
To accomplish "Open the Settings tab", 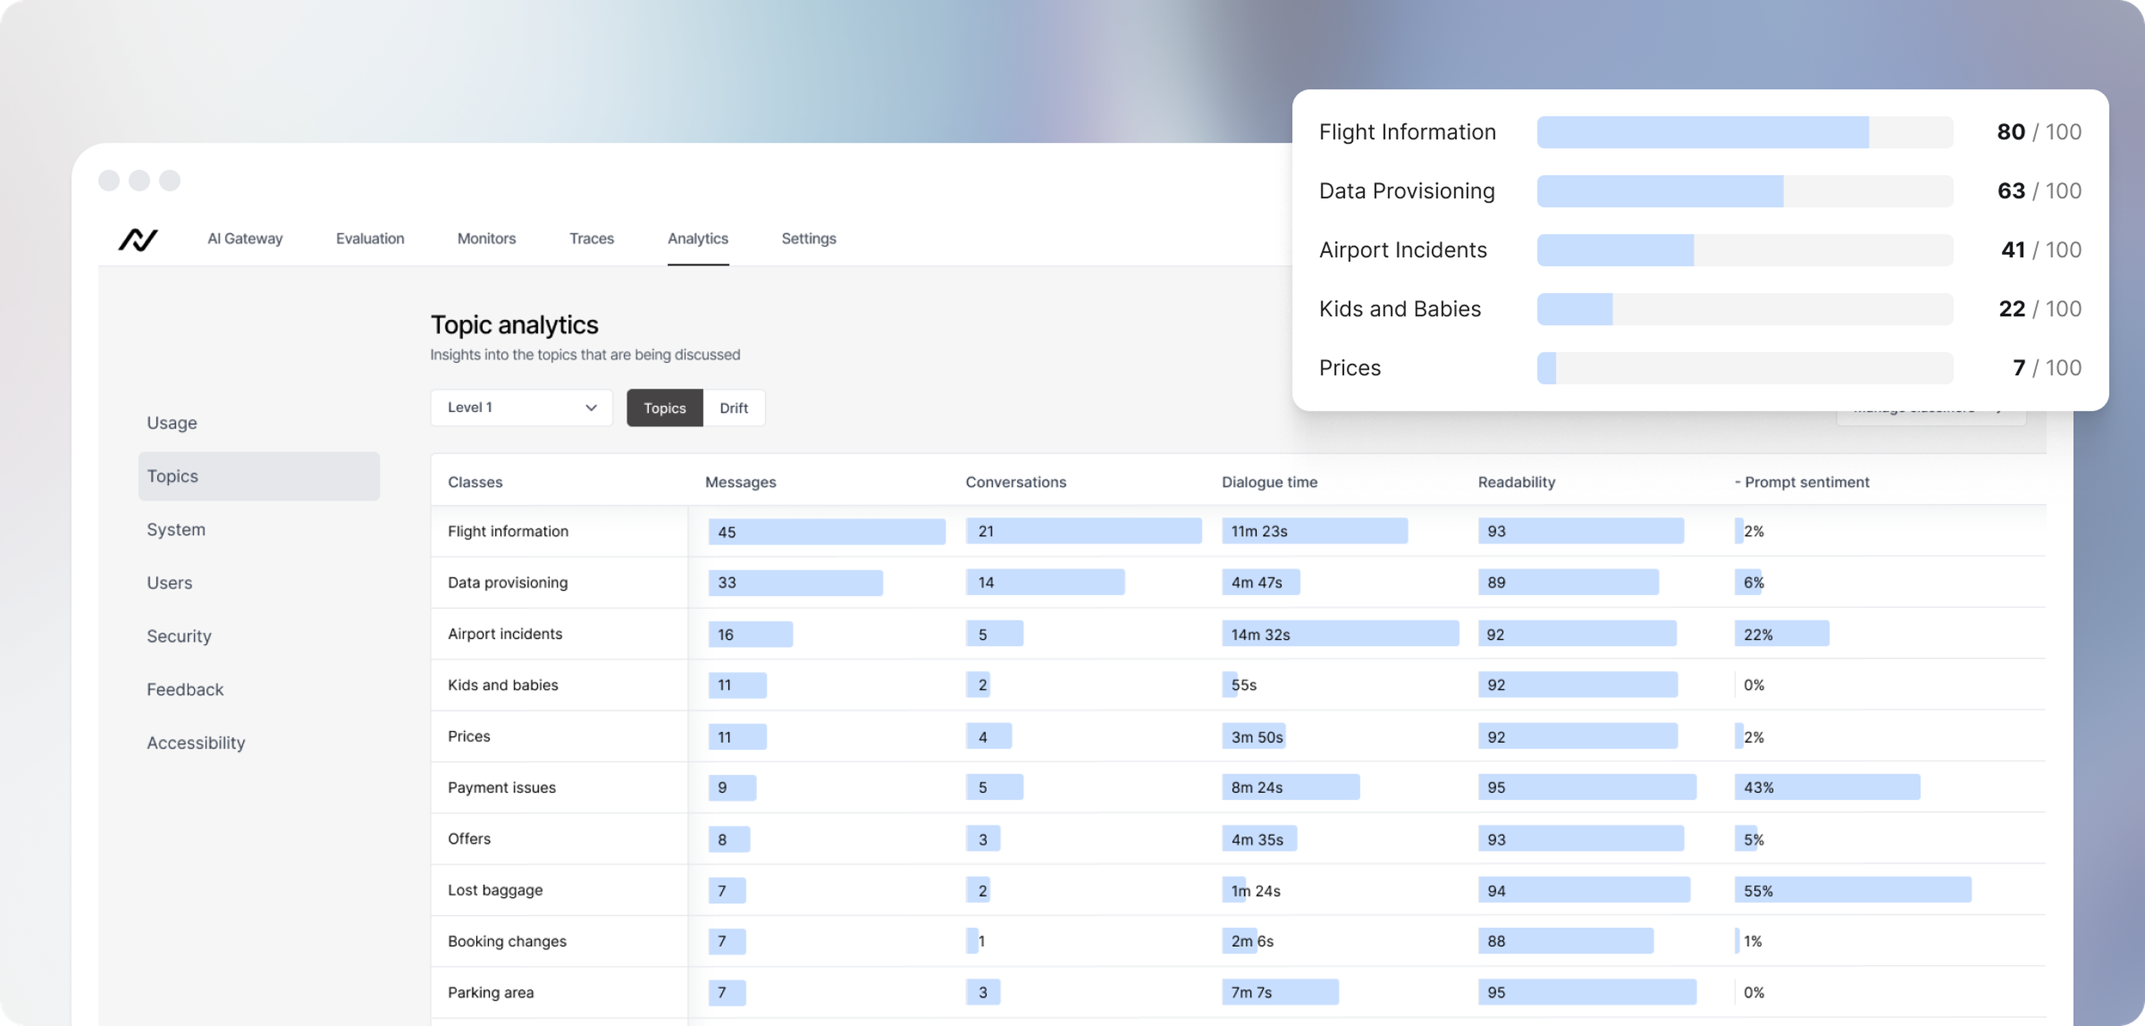I will click(x=808, y=238).
